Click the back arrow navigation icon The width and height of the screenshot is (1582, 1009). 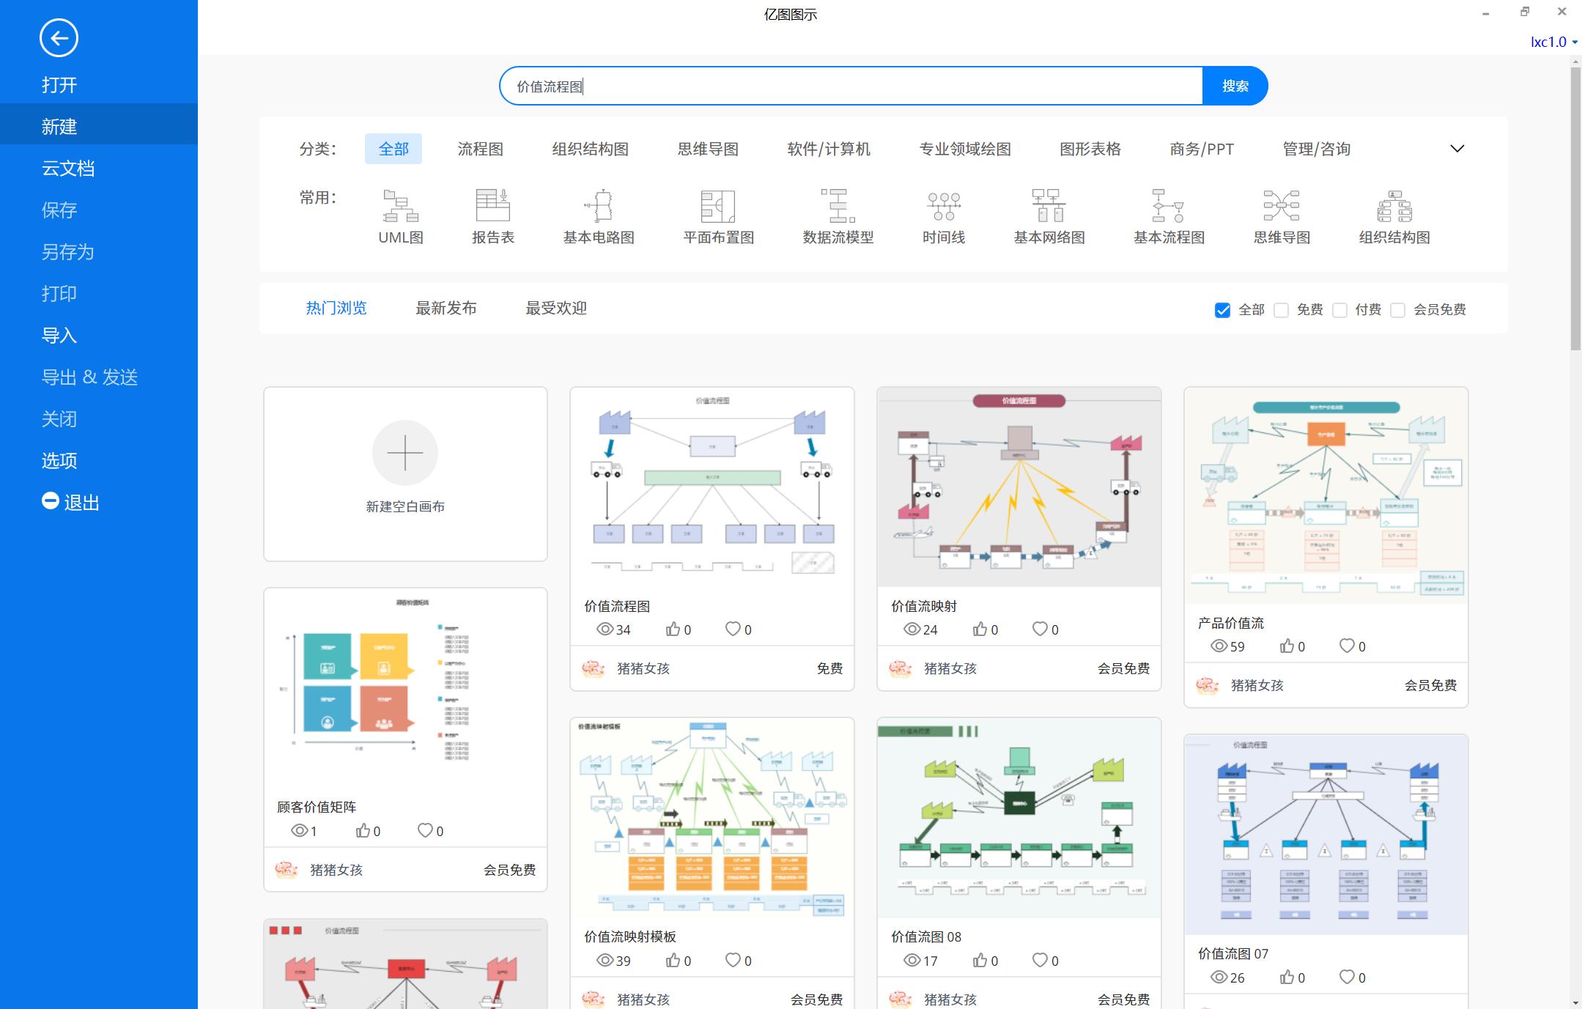click(x=59, y=37)
